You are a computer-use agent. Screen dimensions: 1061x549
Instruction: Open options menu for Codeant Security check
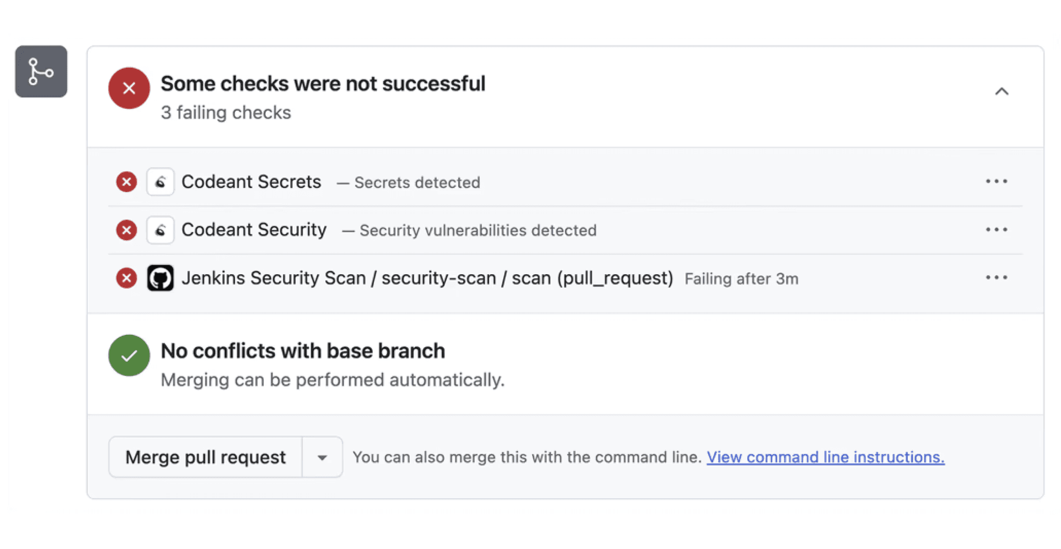click(996, 230)
